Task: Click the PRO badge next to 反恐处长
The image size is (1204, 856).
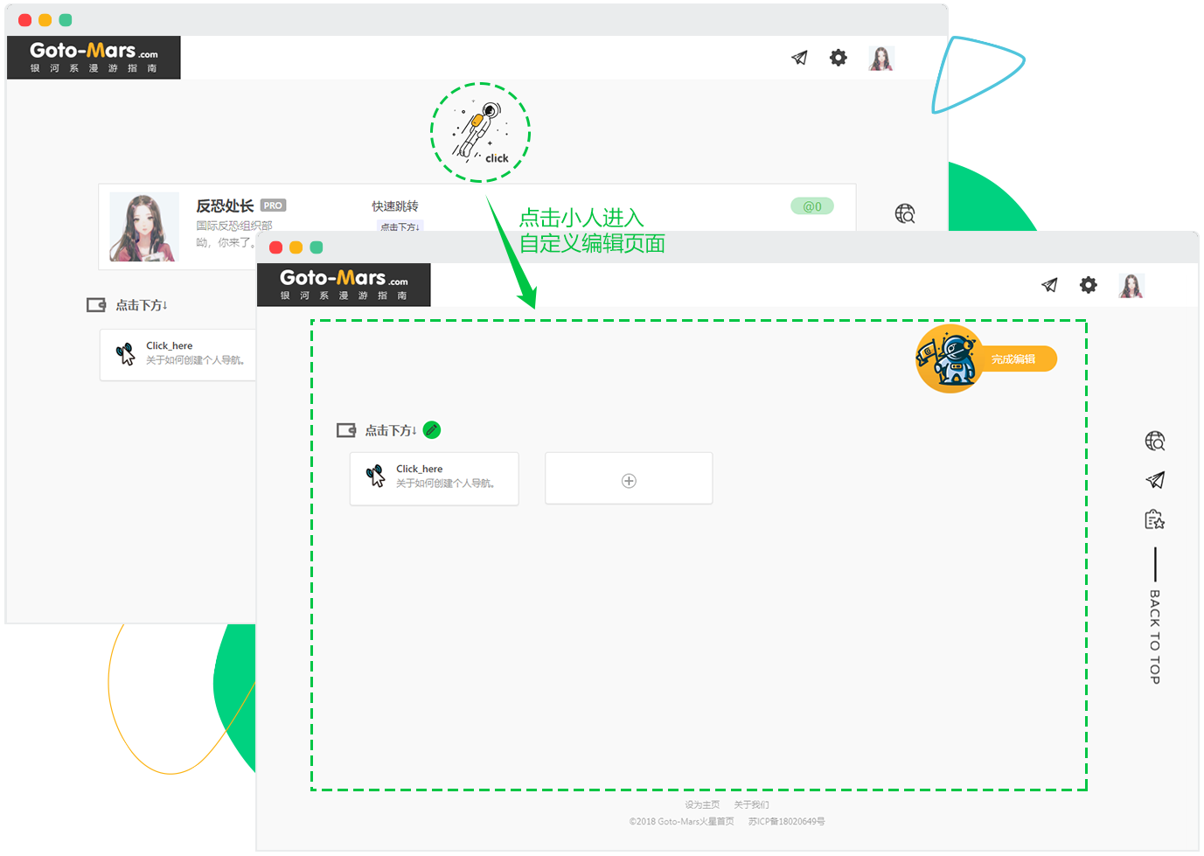Action: click(x=273, y=205)
